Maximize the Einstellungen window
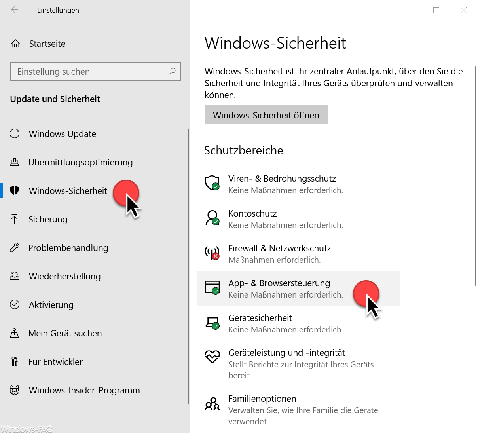This screenshot has width=478, height=433. [436, 10]
